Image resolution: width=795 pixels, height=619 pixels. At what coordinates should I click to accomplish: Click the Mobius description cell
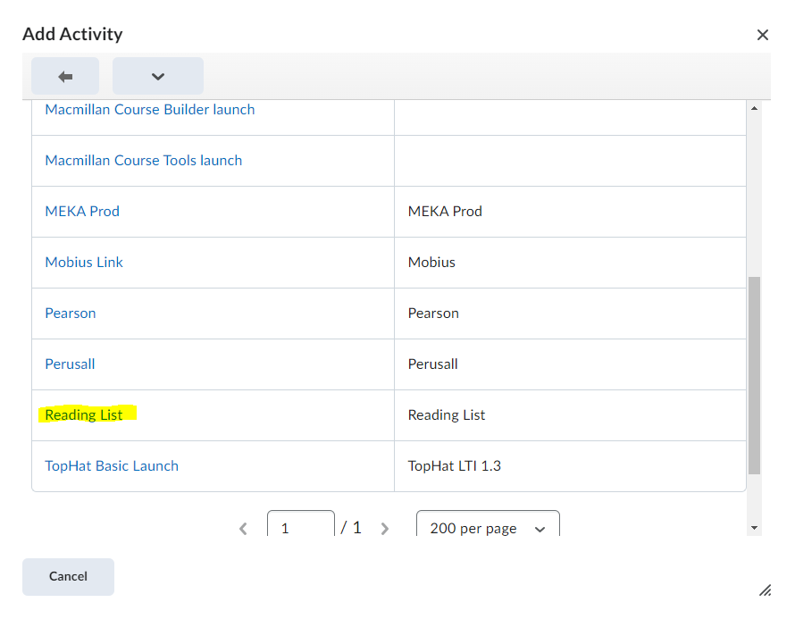click(x=570, y=262)
